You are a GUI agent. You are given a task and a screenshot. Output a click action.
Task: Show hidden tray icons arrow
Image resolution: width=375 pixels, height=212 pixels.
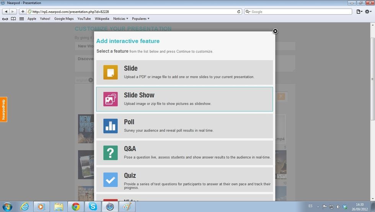point(318,207)
